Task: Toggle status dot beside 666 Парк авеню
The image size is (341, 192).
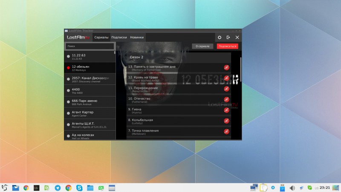Action: click(68, 102)
